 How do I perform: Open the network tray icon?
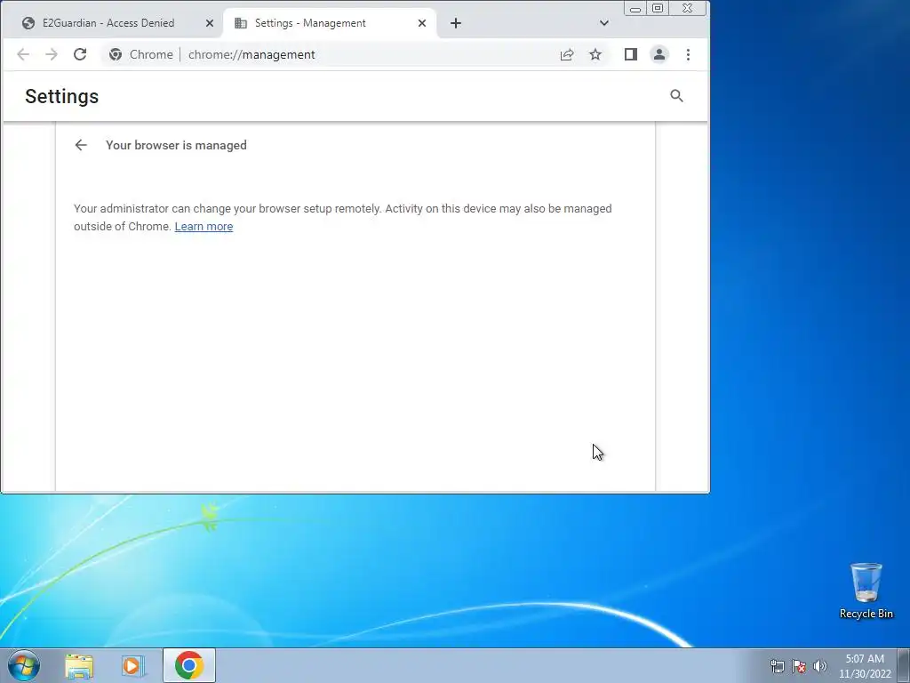click(x=777, y=666)
